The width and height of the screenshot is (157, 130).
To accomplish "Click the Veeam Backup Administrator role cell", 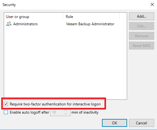I will (x=90, y=24).
